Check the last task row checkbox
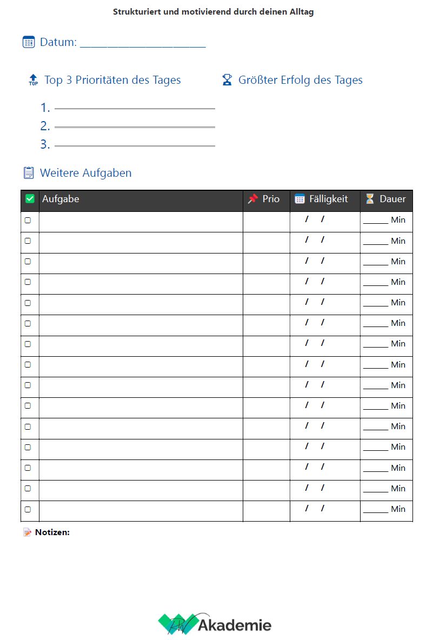This screenshot has height=640, width=426. point(28,509)
